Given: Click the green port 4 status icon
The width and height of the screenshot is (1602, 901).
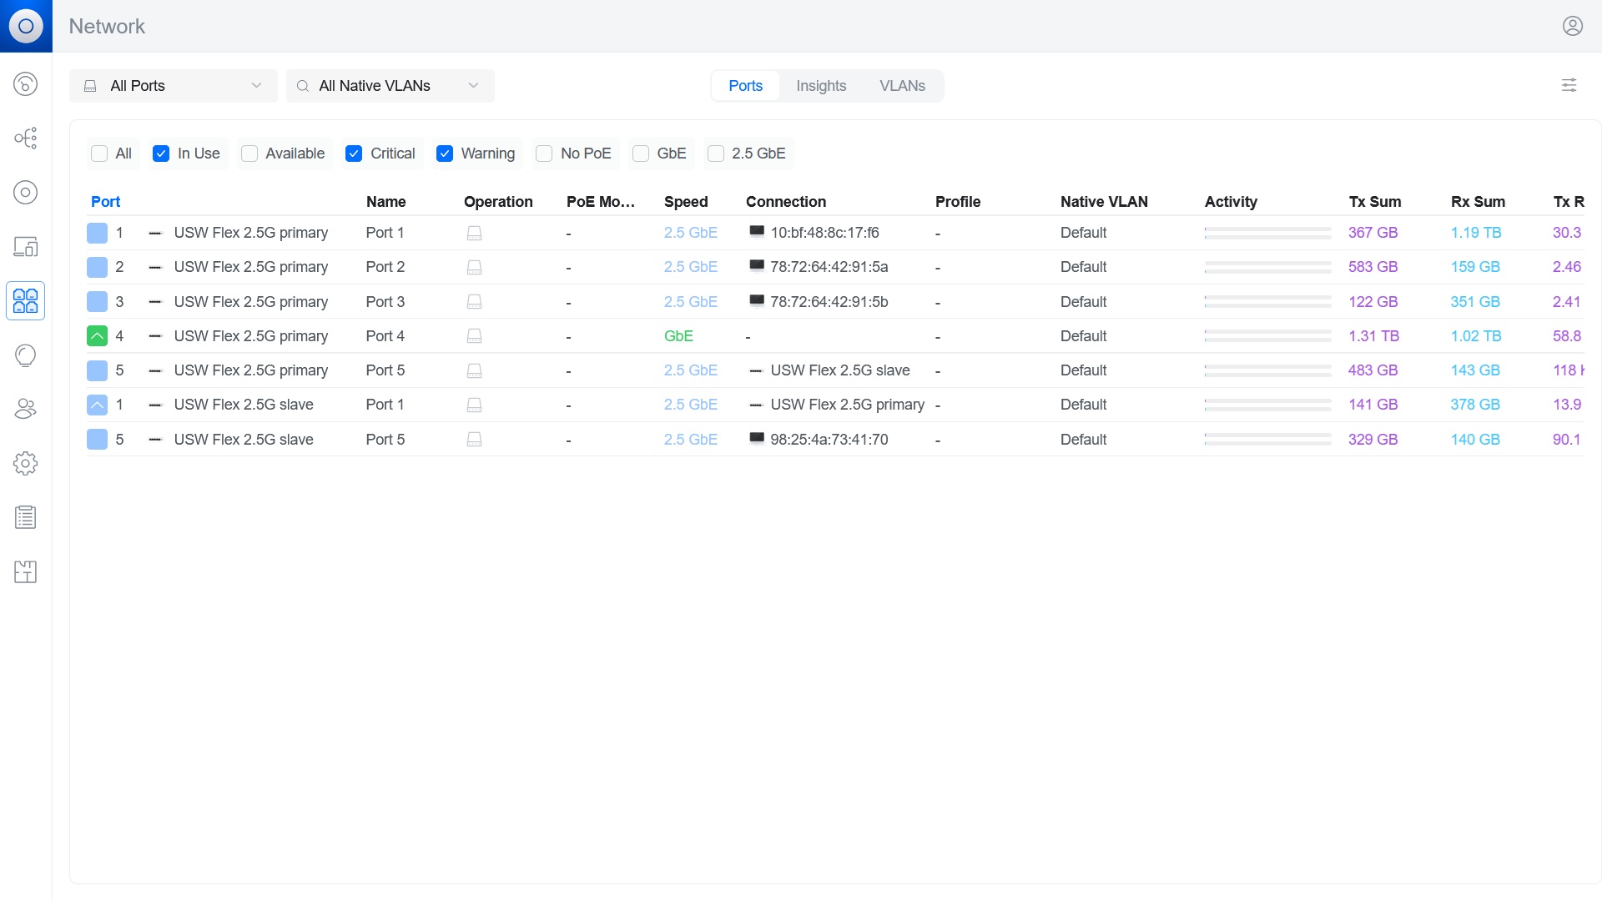Looking at the screenshot, I should tap(97, 335).
